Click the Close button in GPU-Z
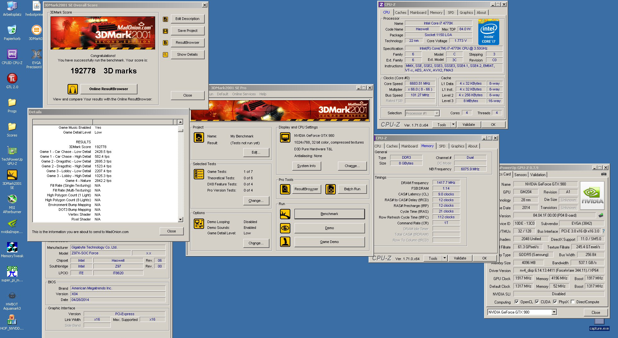The image size is (618, 338). click(x=596, y=313)
